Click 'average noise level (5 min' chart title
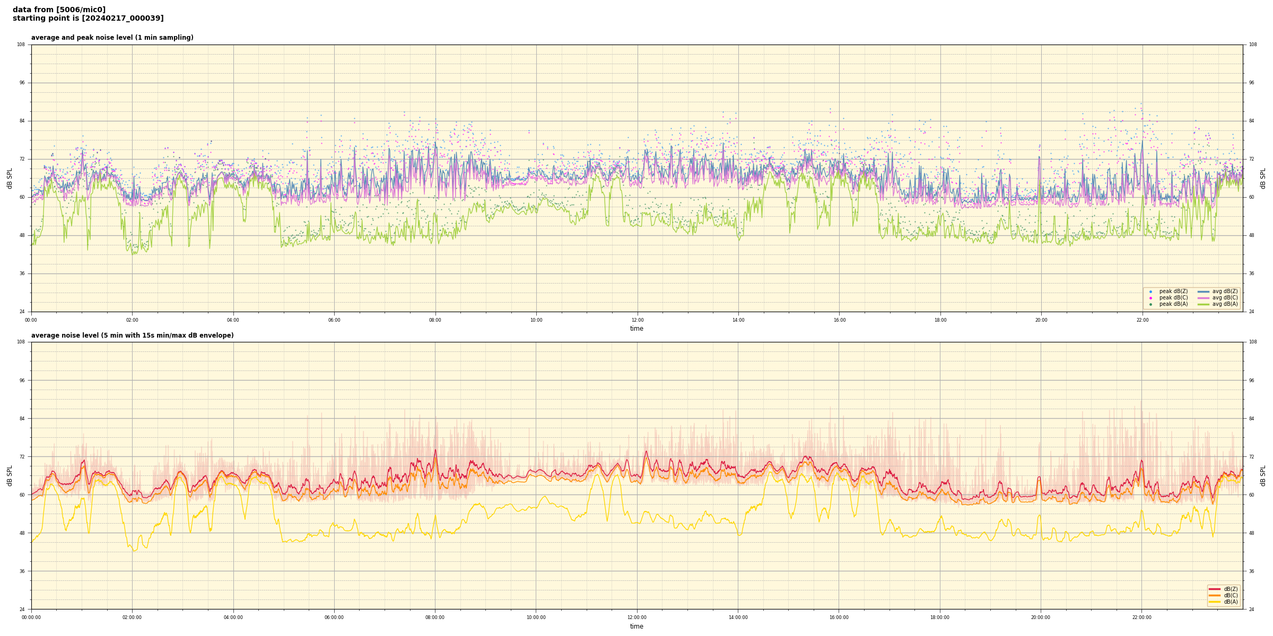This screenshot has width=1273, height=636. (x=132, y=335)
